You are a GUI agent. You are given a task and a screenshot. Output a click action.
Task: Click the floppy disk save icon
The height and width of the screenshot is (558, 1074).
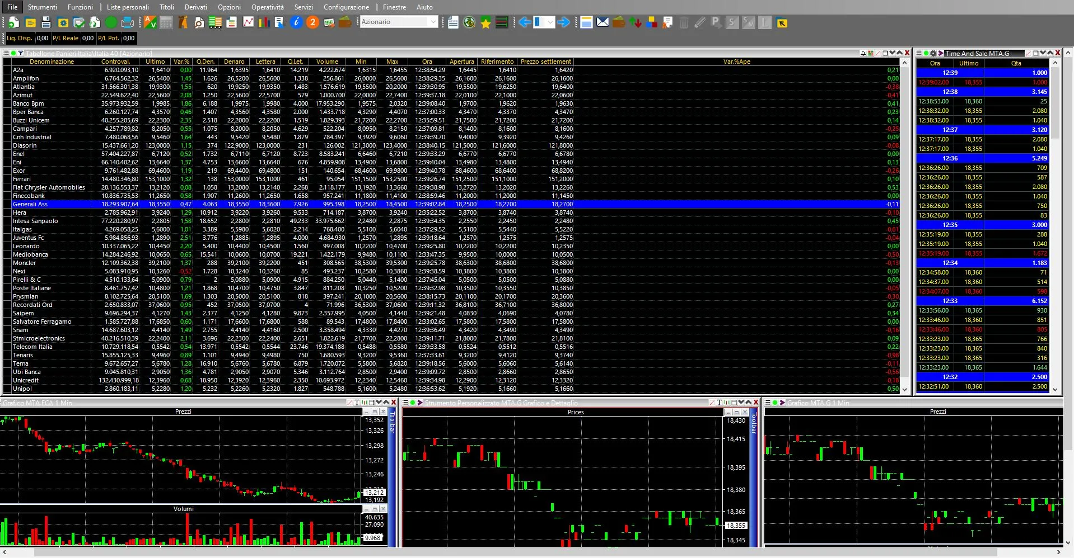(x=46, y=22)
